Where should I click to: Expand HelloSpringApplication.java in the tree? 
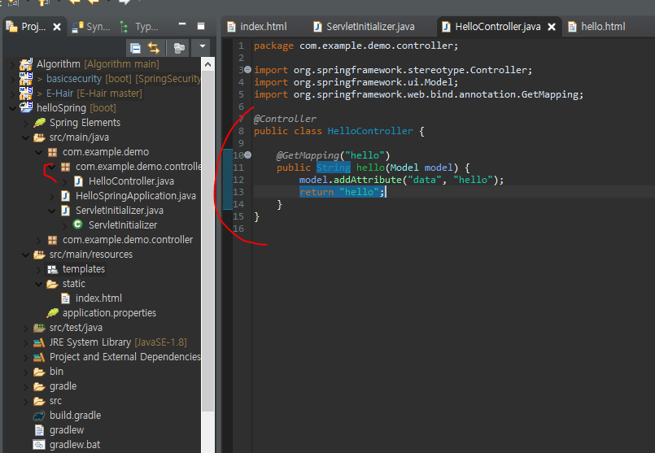(x=51, y=196)
